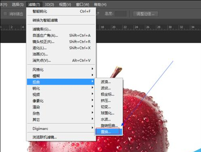Viewport: 201px width, 152px height.
Task: Select 浏览联机滤镜...
Action: click(x=61, y=137)
